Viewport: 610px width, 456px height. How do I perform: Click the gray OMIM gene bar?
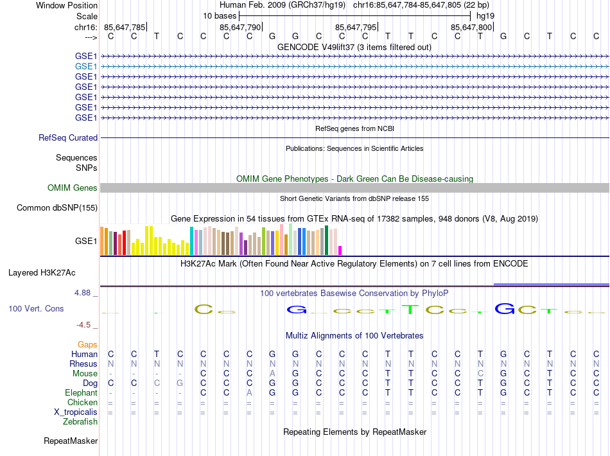coord(354,188)
